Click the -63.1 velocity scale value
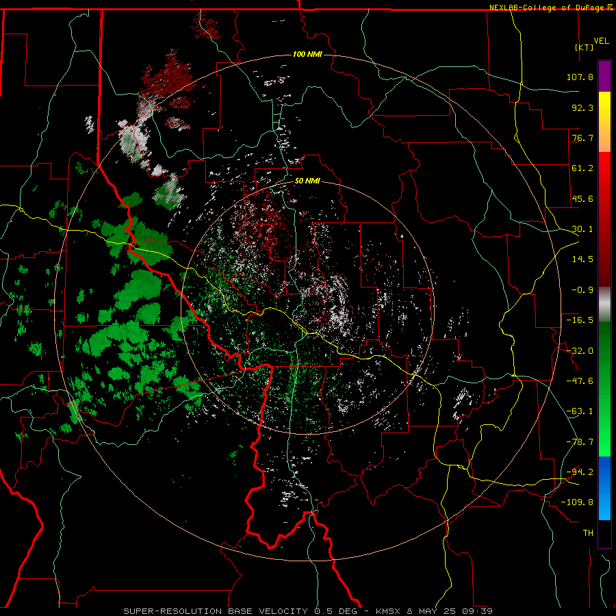 tap(580, 411)
